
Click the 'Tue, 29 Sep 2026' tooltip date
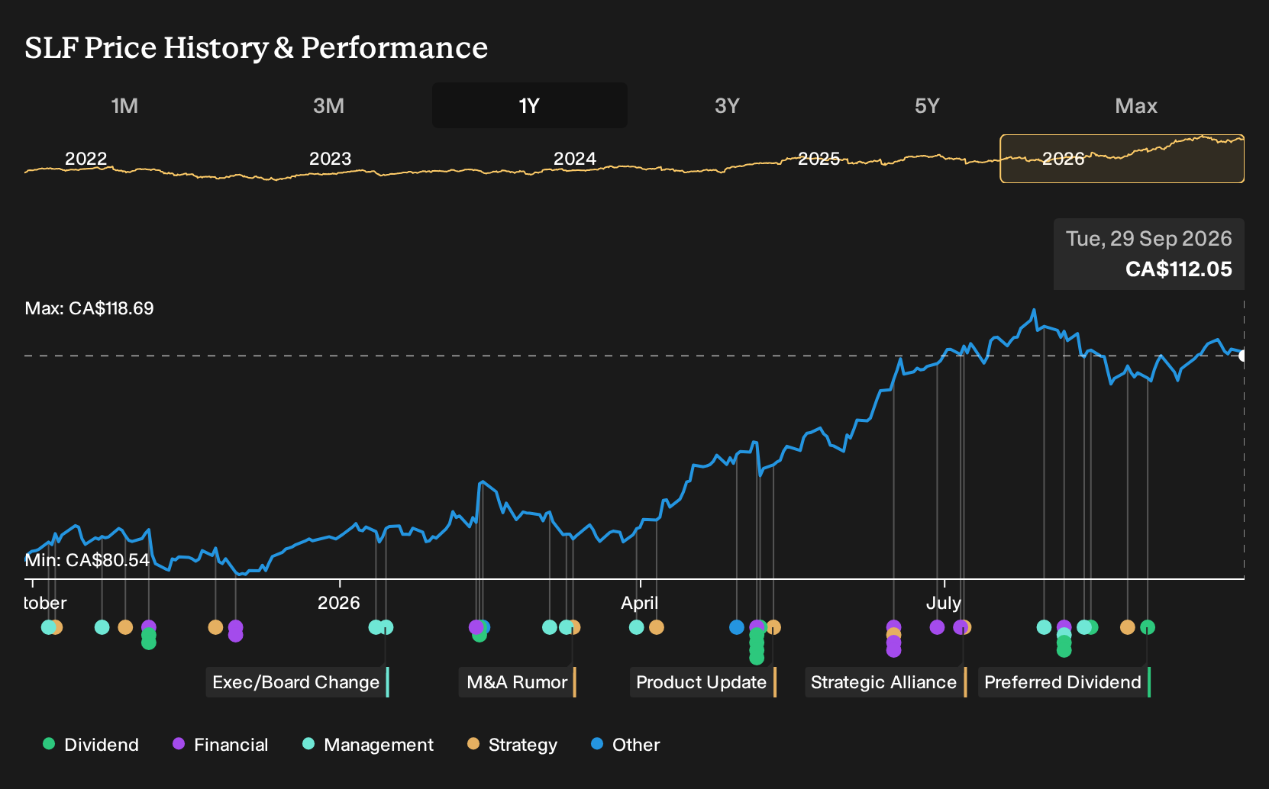[x=1149, y=239]
